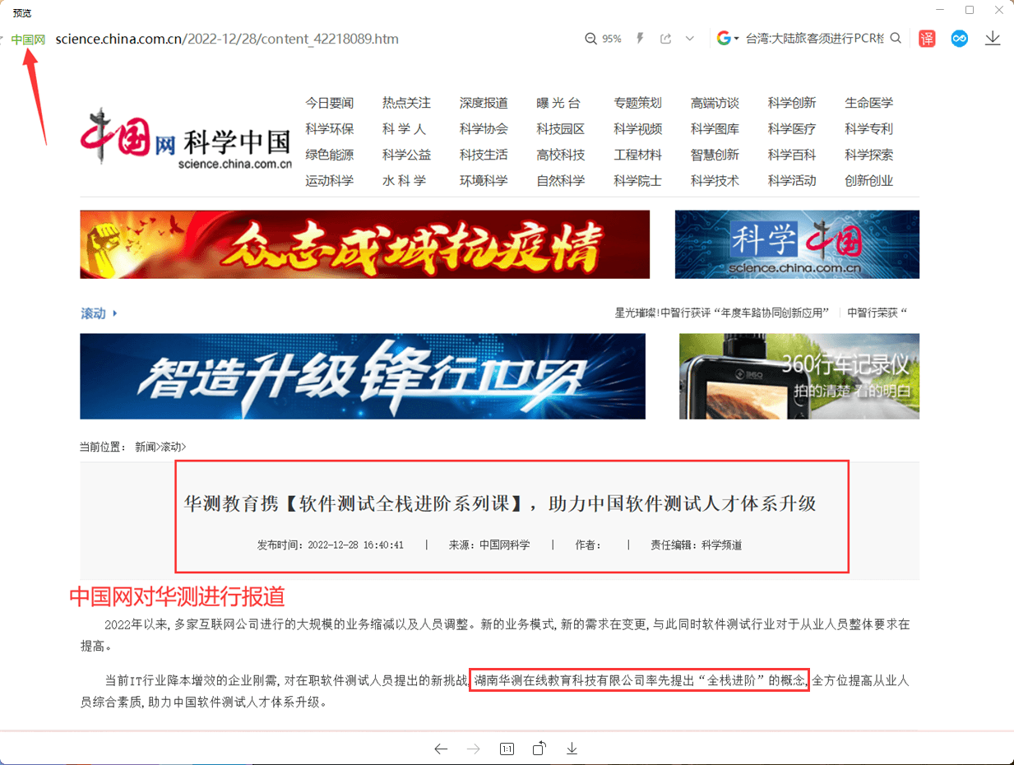1014x765 pixels.
Task: Open the 自然科学 link
Action: (x=560, y=181)
